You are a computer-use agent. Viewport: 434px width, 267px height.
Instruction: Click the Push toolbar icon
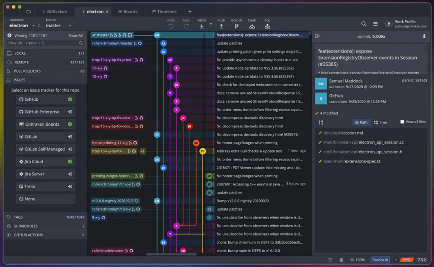pyautogui.click(x=221, y=26)
